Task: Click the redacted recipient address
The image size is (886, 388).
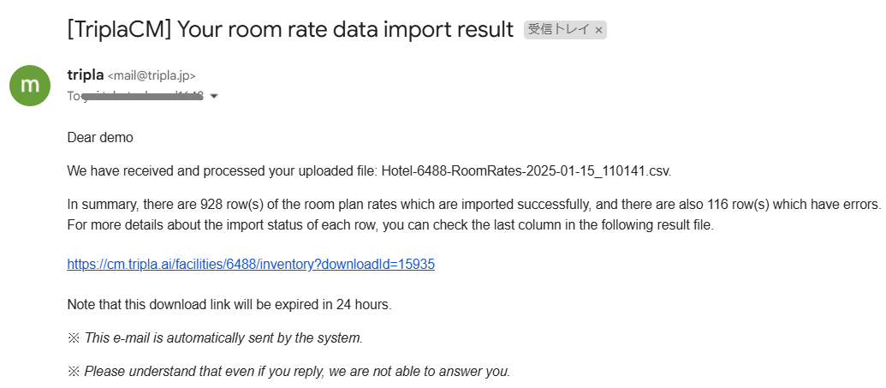Action: [142, 96]
